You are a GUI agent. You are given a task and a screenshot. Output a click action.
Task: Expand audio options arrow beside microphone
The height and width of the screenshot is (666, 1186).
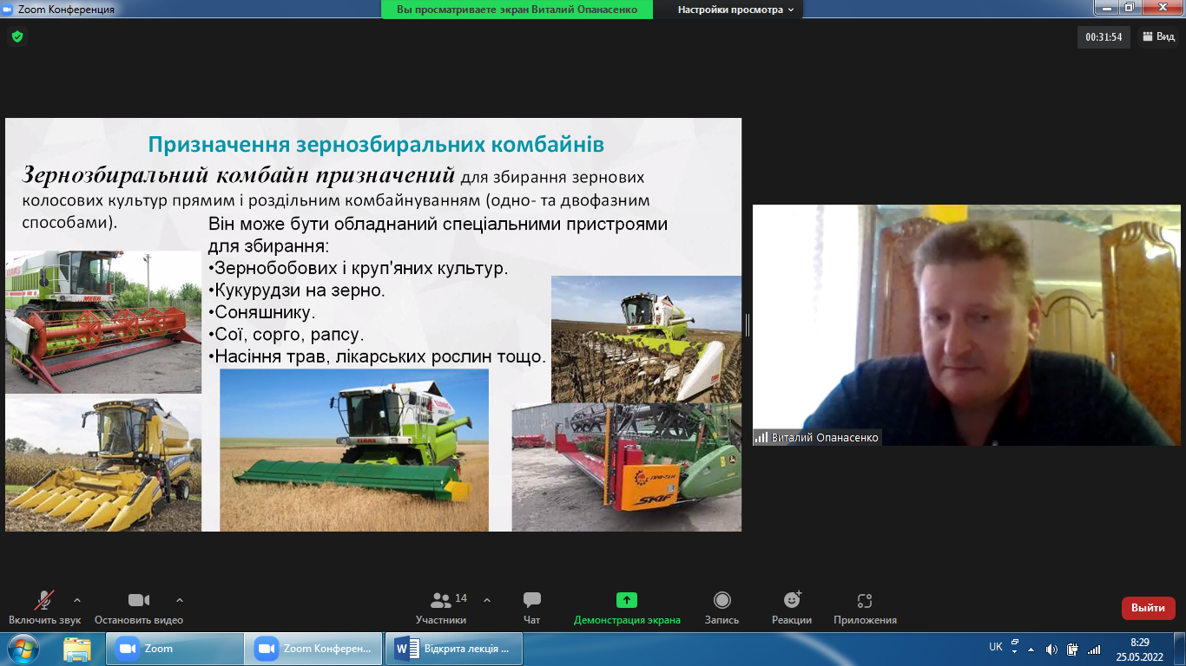pos(77,600)
